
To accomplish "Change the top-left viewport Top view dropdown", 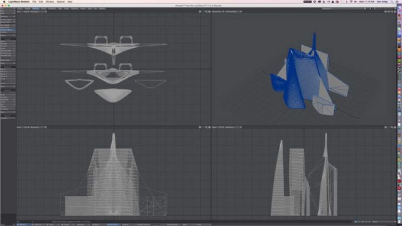I will pyautogui.click(x=23, y=11).
